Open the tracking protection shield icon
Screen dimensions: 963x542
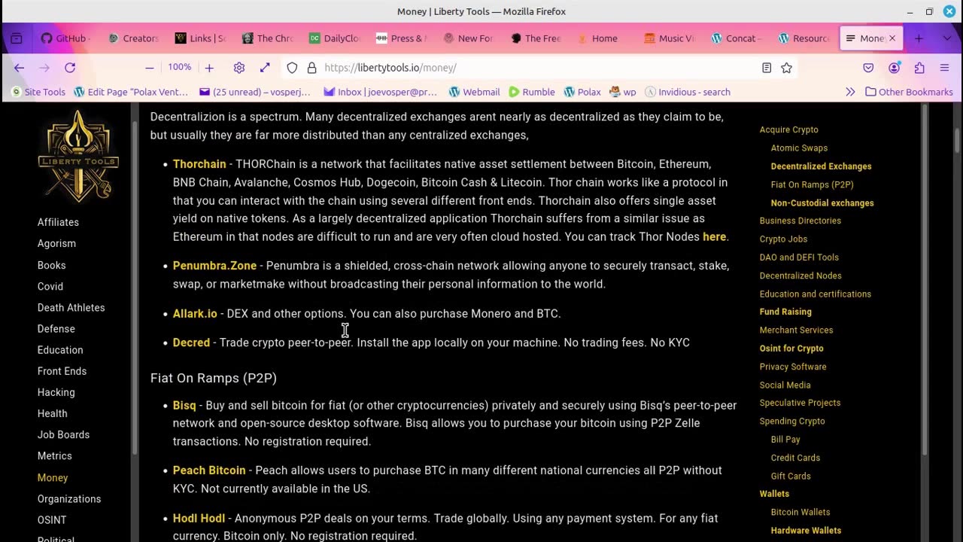tap(292, 68)
